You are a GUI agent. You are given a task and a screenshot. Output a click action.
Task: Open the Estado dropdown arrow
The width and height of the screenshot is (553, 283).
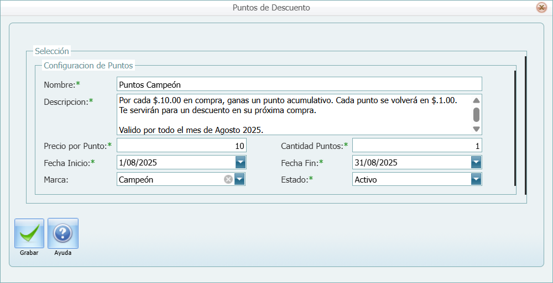pyautogui.click(x=476, y=179)
